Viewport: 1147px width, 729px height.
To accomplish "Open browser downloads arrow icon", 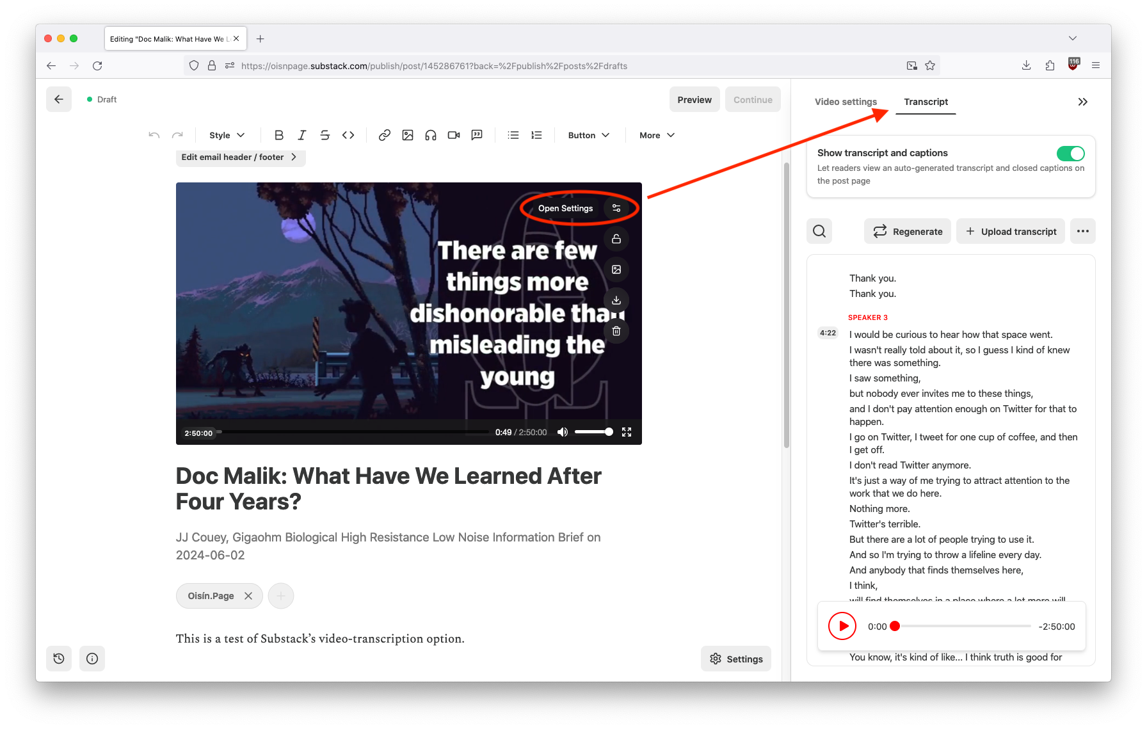I will (x=1026, y=65).
